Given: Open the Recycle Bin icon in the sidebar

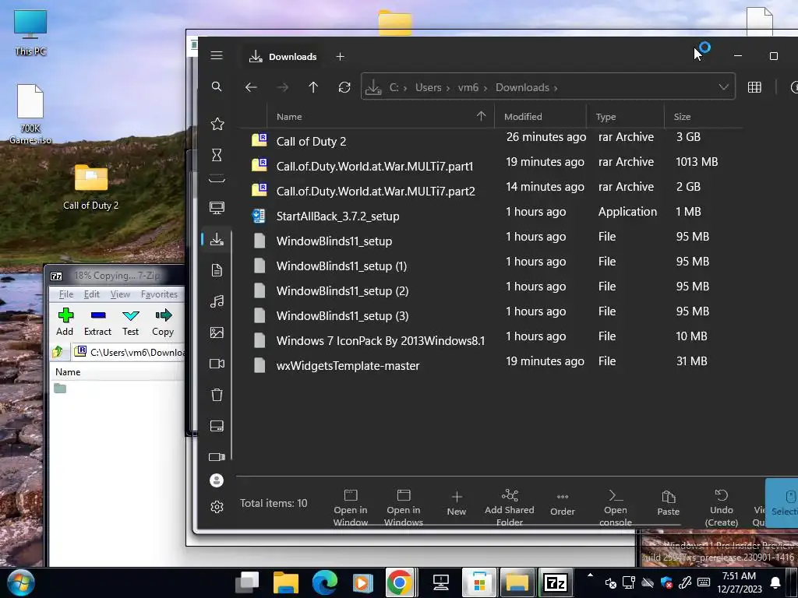Looking at the screenshot, I should click(x=217, y=395).
